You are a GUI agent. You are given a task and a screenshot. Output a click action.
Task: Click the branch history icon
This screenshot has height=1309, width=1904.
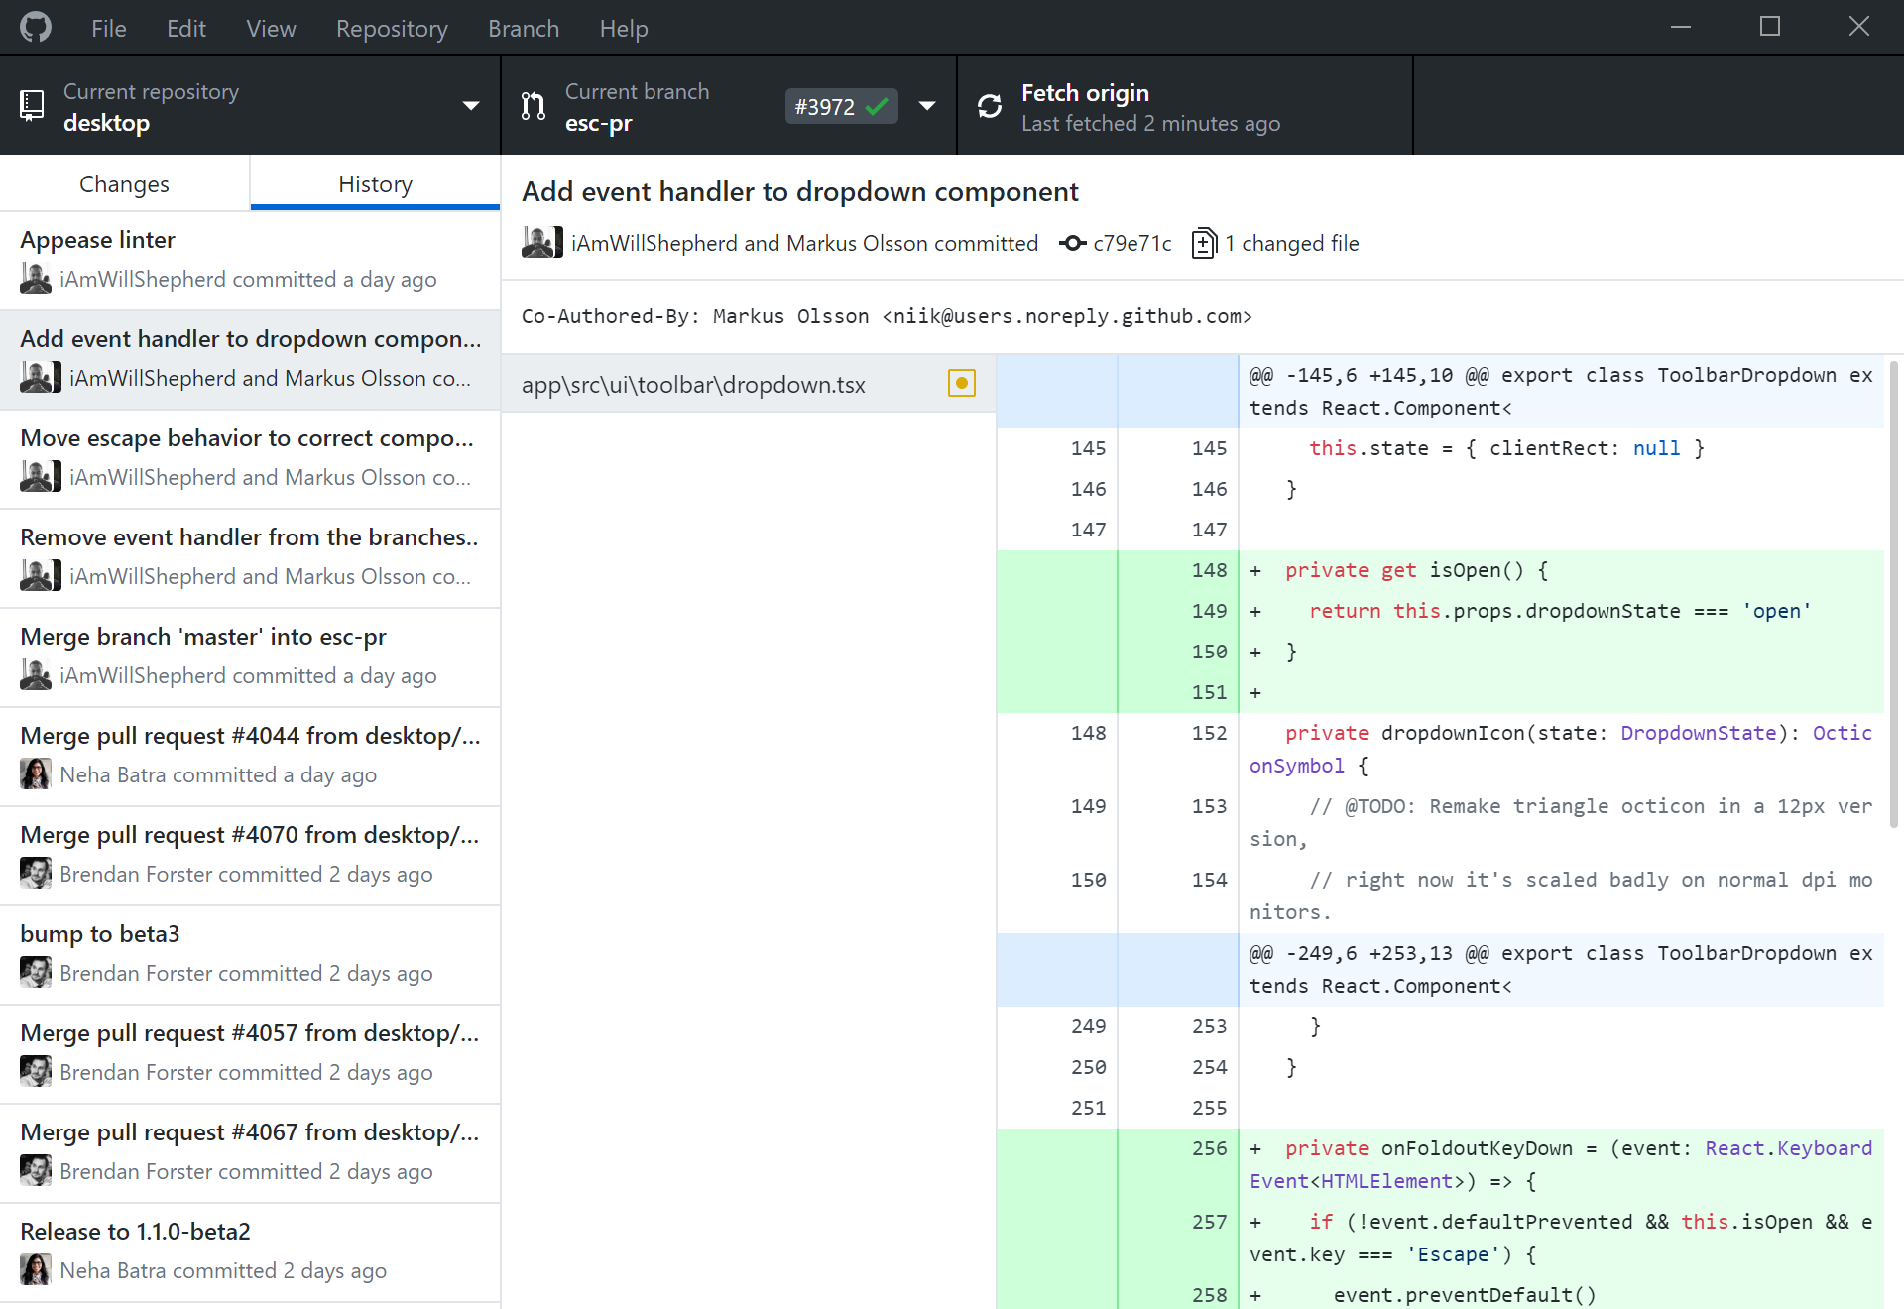[x=534, y=107]
